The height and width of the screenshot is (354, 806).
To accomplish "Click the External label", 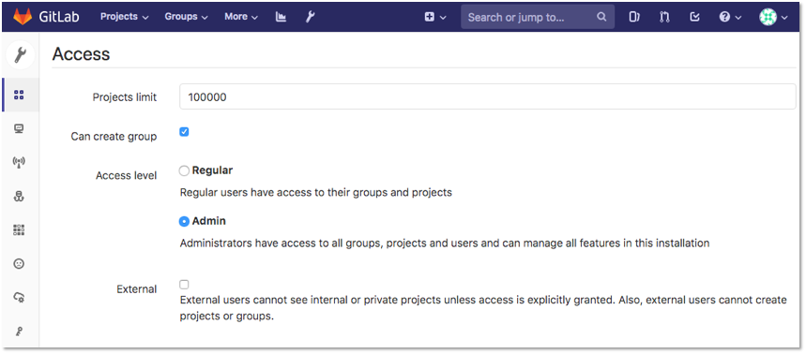I will point(137,289).
